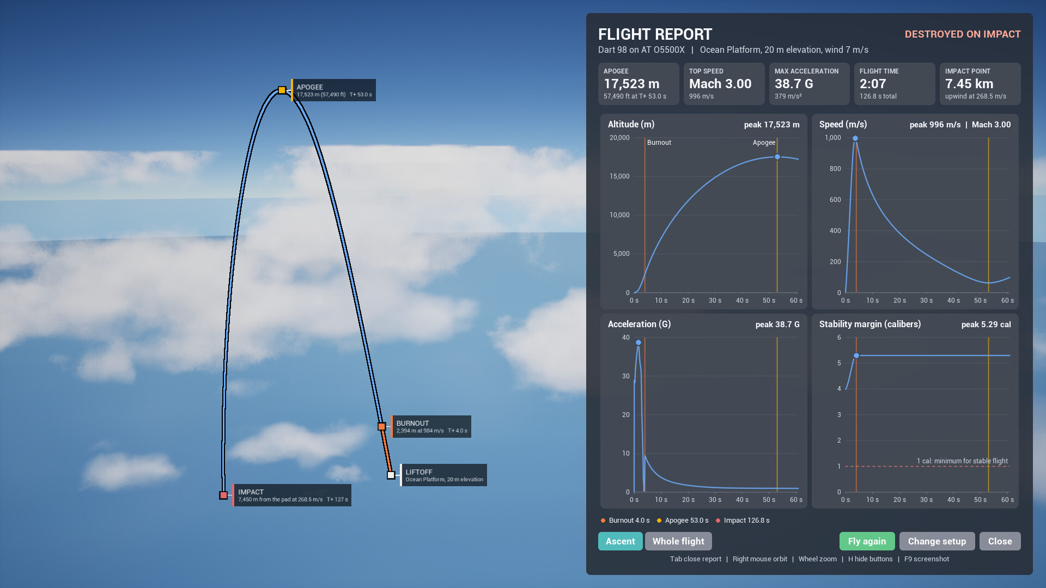The height and width of the screenshot is (588, 1046).
Task: Click the Impact Point 7.45 km card
Action: coord(980,84)
